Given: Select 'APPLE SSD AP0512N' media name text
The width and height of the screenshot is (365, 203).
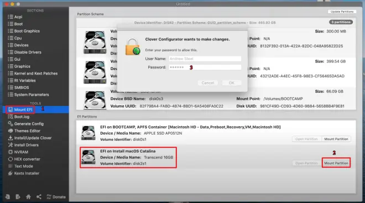Looking at the screenshot, I should tap(163, 133).
